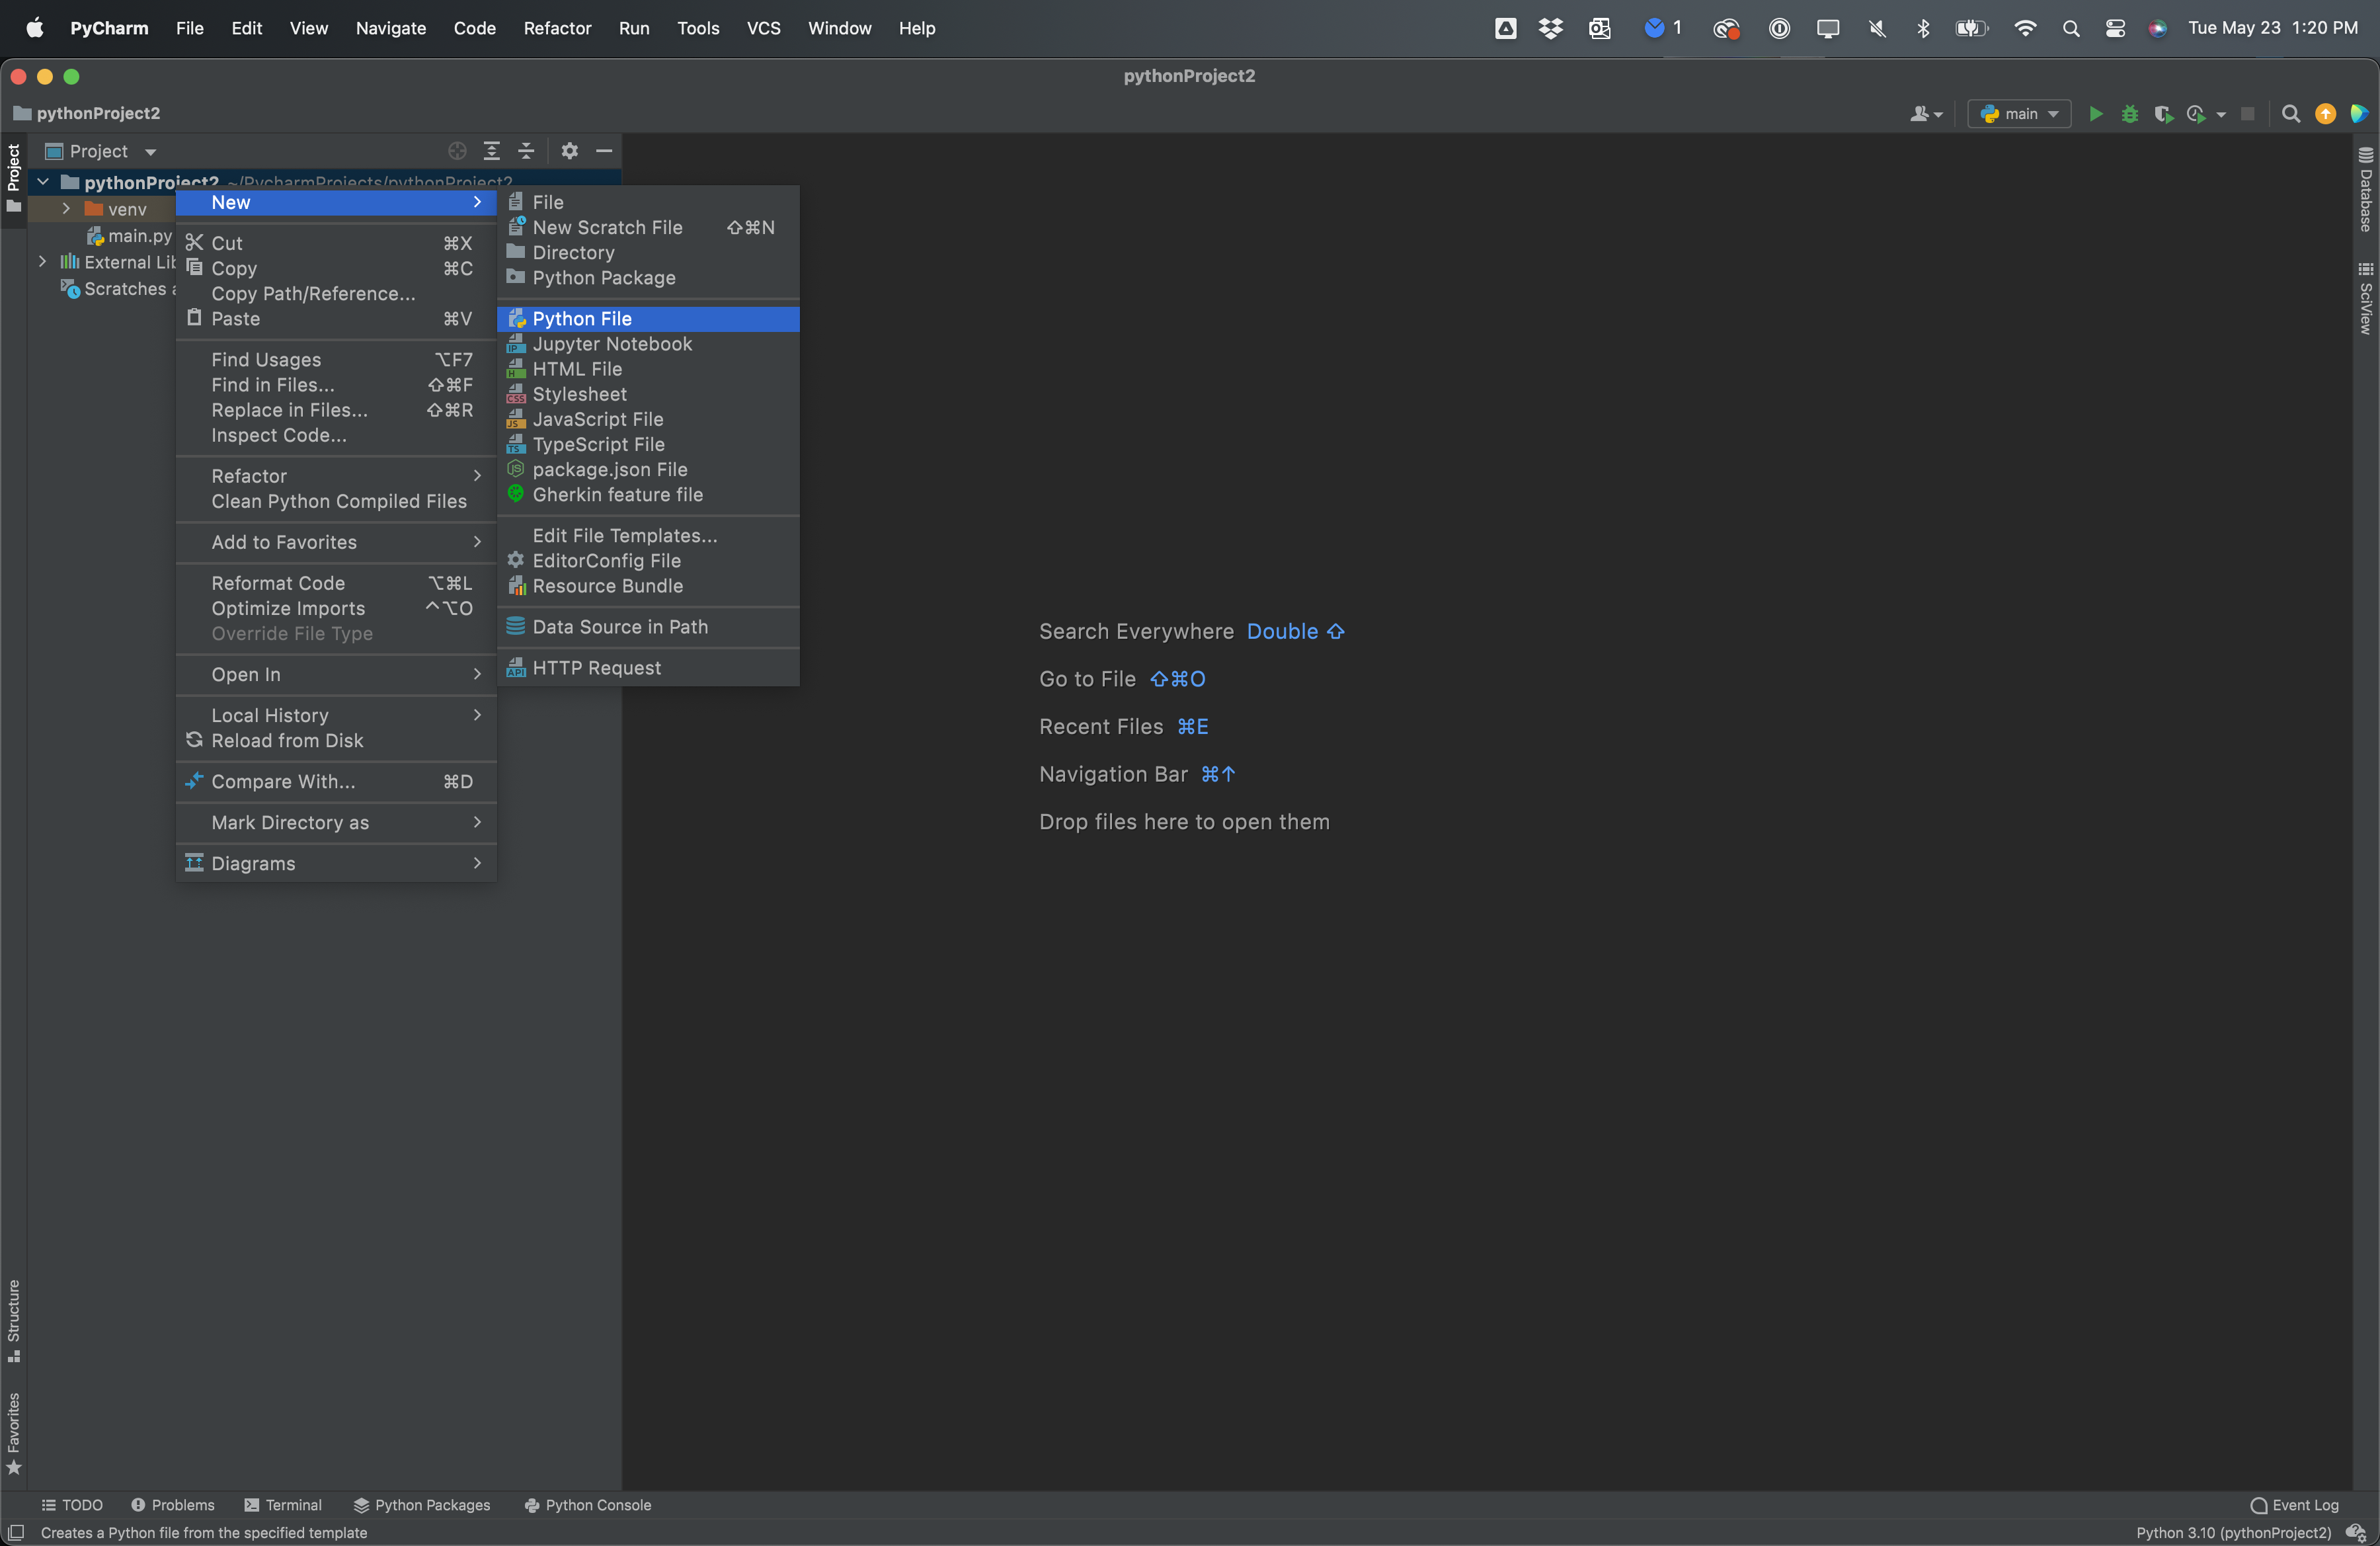
Task: Open the main run configuration dropdown
Action: tap(2019, 114)
